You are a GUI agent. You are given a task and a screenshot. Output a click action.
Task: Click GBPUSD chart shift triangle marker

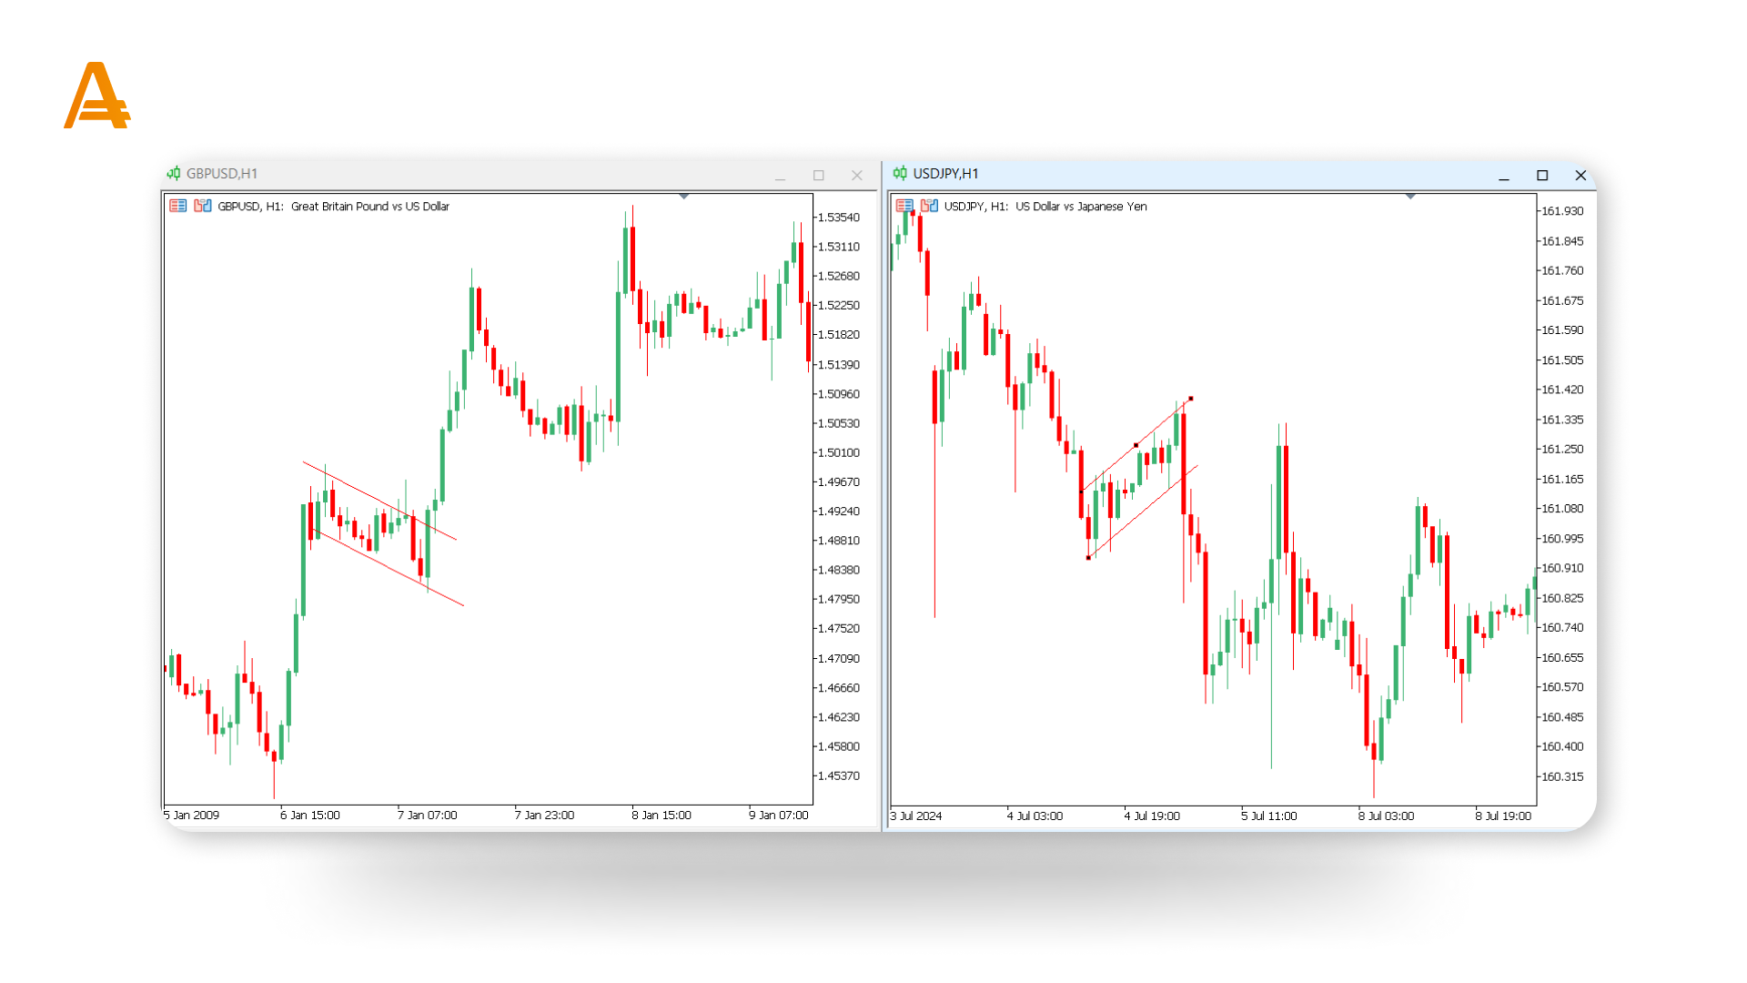[683, 196]
